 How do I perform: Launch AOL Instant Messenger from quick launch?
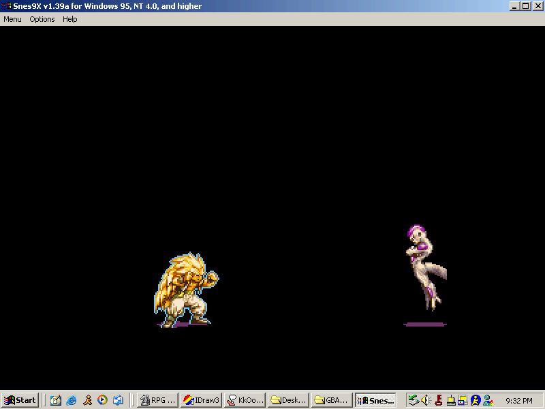tap(87, 400)
